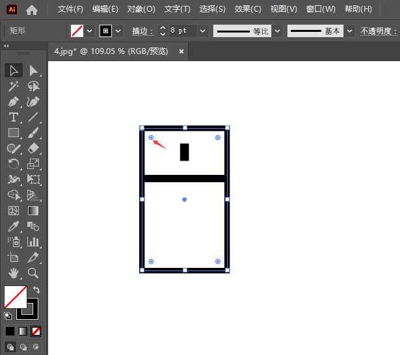Select the Mesh tool
The width and height of the screenshot is (400, 355).
[14, 211]
